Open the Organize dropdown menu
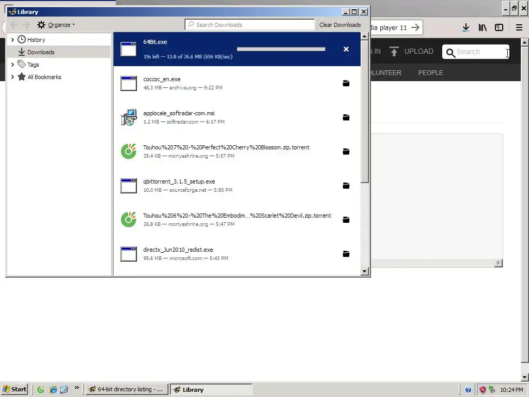 (x=56, y=25)
